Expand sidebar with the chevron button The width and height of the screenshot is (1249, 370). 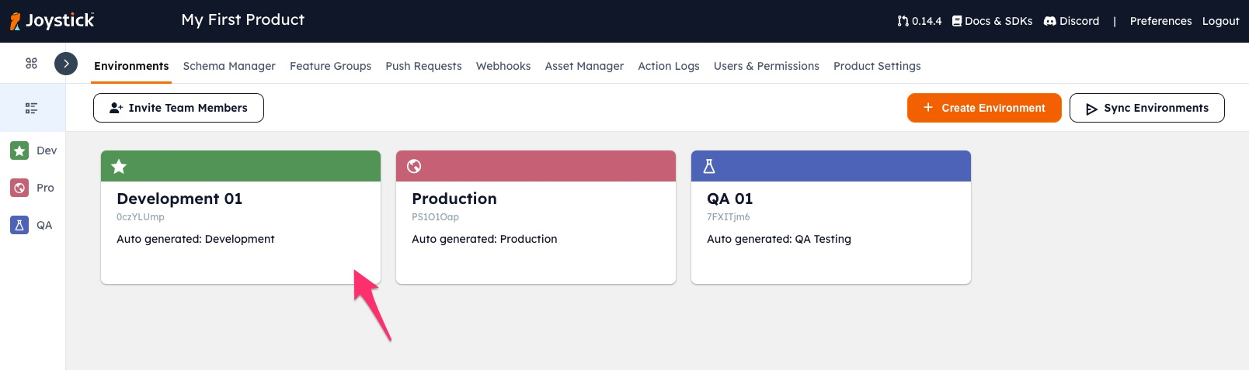click(x=66, y=64)
